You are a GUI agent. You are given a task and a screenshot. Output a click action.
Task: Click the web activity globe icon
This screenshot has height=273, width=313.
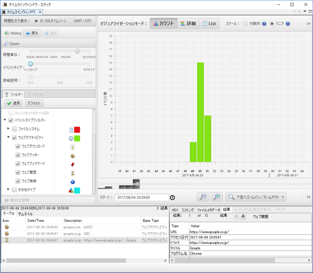(x=71, y=138)
